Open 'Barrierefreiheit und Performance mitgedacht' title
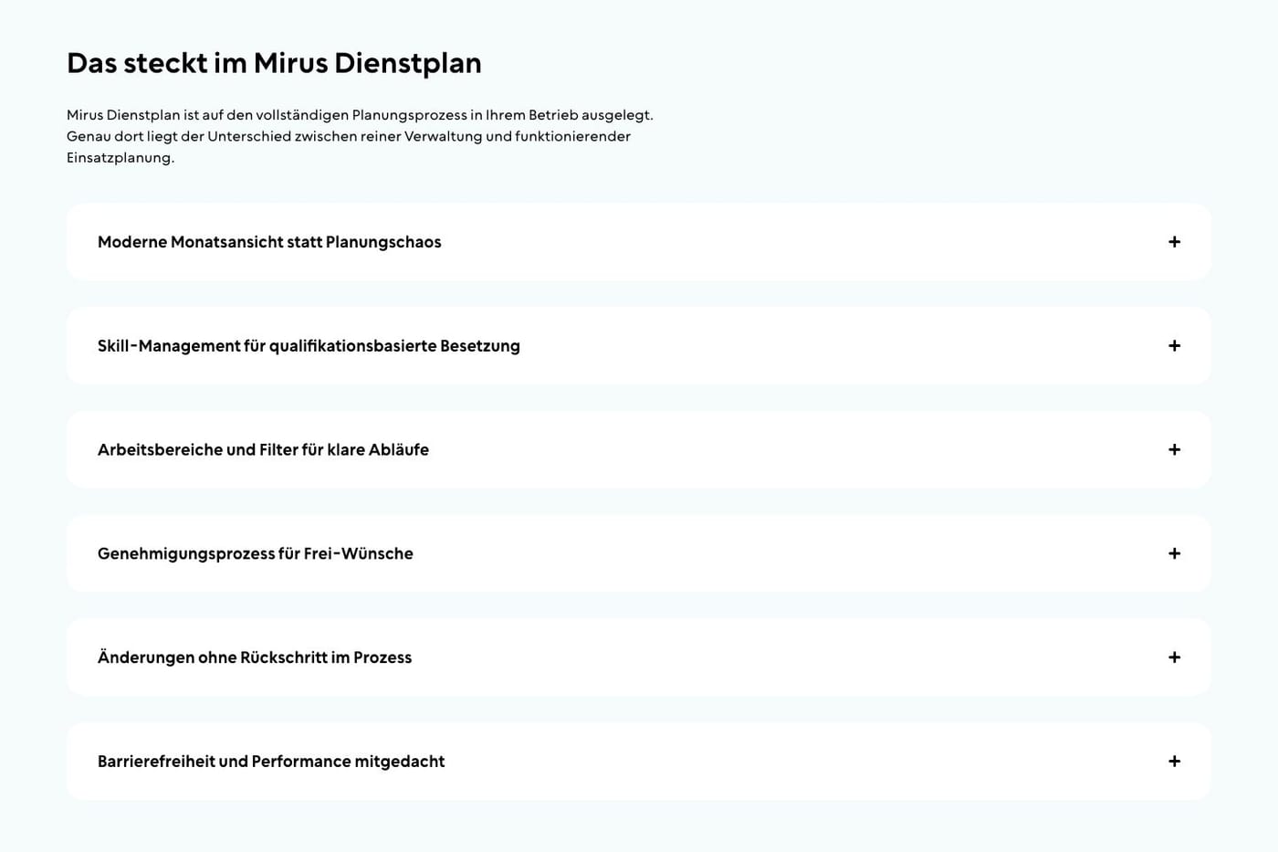1278x852 pixels. coord(271,762)
